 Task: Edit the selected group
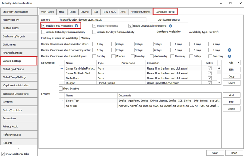pos(231,102)
